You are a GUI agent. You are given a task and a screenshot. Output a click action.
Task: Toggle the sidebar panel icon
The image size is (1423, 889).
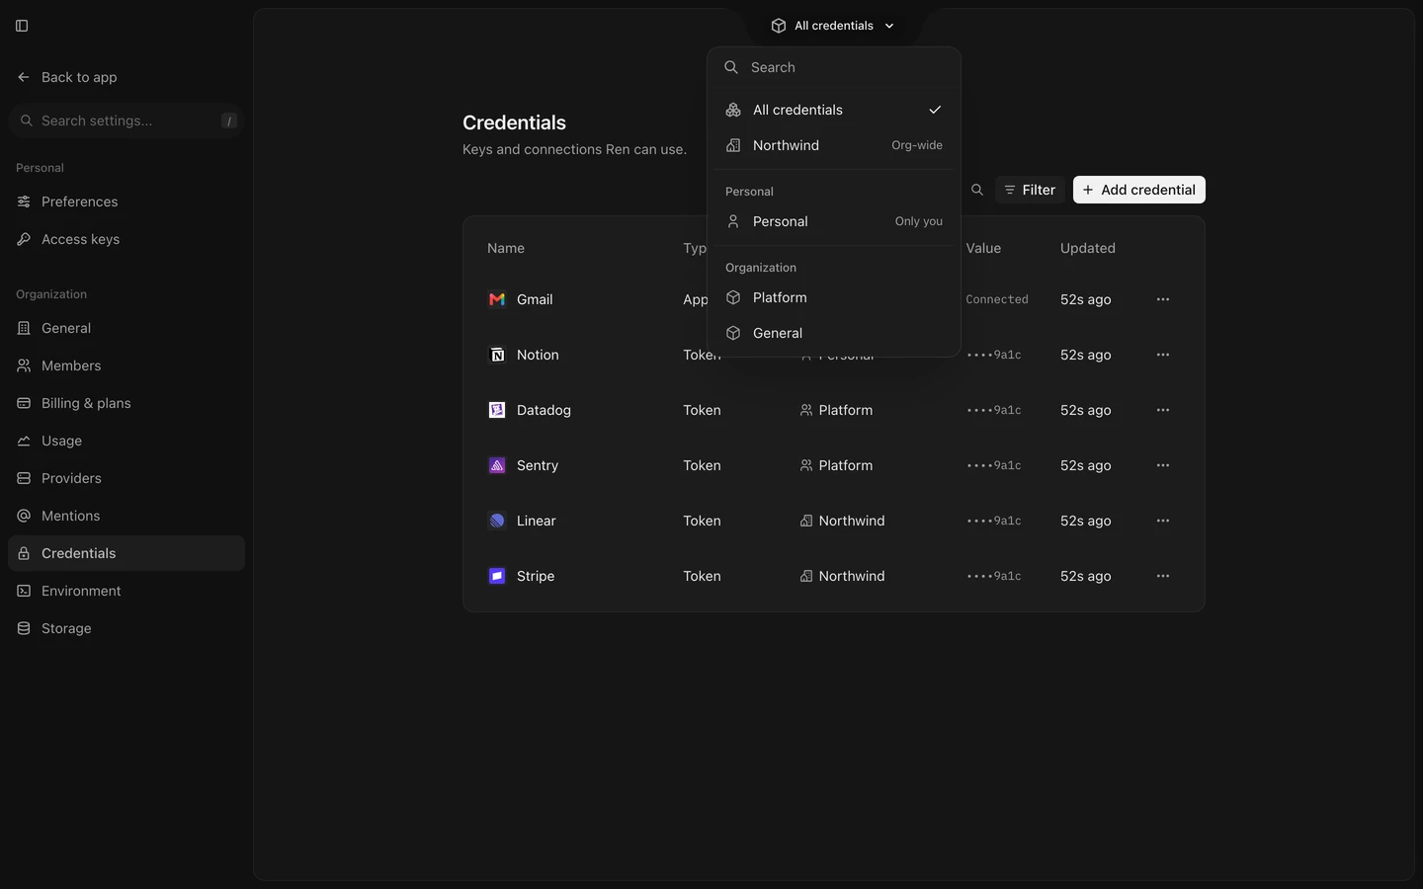tap(22, 26)
